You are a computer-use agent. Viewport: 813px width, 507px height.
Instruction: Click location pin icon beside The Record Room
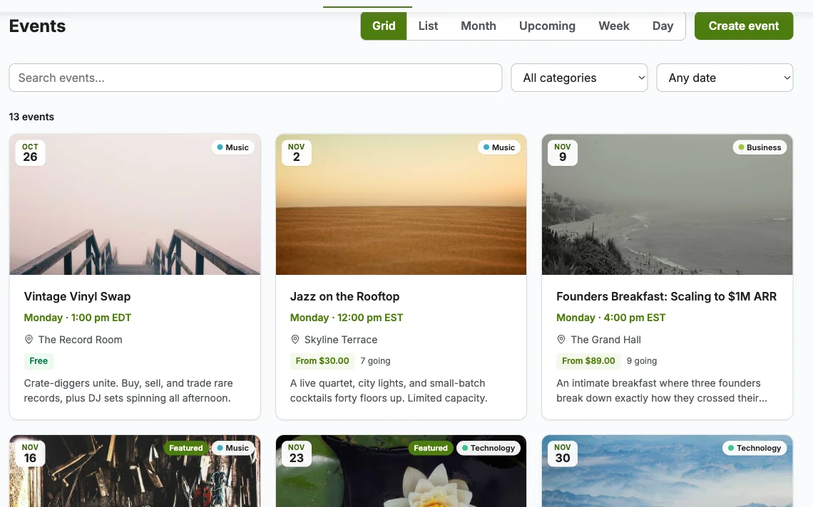29,340
